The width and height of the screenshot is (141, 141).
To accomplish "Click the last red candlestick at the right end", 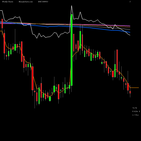I will click(x=130, y=92).
